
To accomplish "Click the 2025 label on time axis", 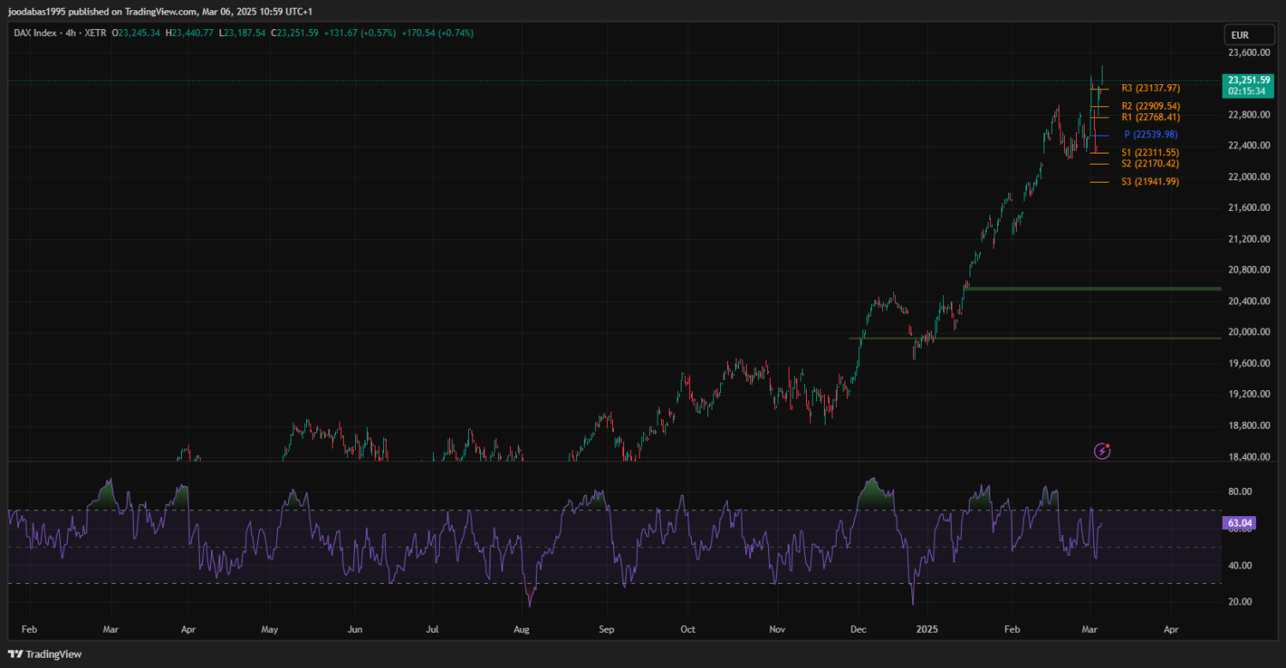I will 928,629.
